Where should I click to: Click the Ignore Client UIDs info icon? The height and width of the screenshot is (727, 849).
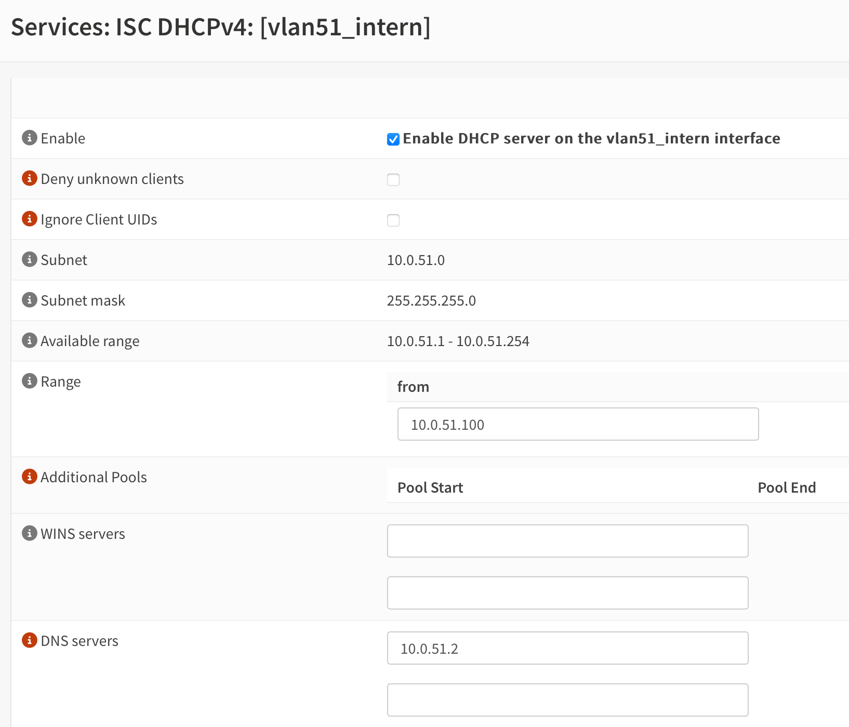click(30, 219)
